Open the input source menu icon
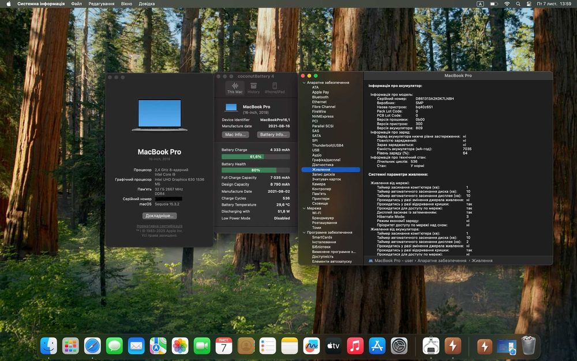577x361 pixels. 480,3
